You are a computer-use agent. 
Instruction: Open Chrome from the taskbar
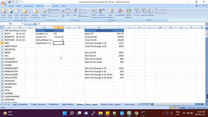[x=136, y=113]
